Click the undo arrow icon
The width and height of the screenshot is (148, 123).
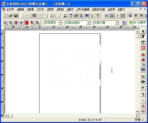point(52,16)
